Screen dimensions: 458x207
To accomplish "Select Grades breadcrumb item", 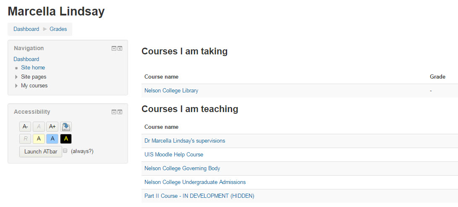I will point(58,29).
